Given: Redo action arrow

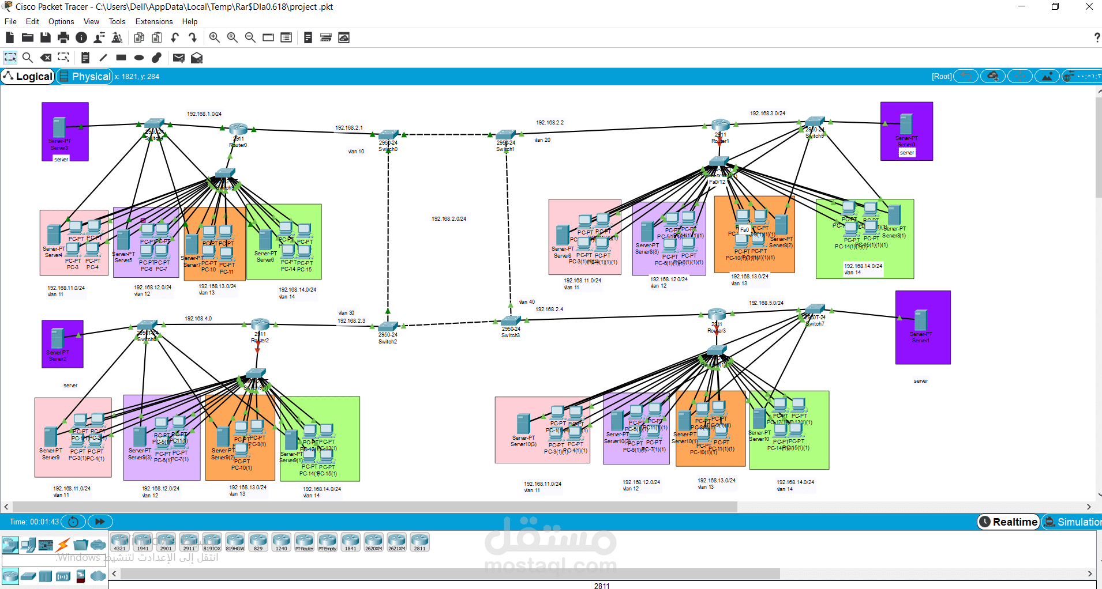Looking at the screenshot, I should click(x=193, y=37).
